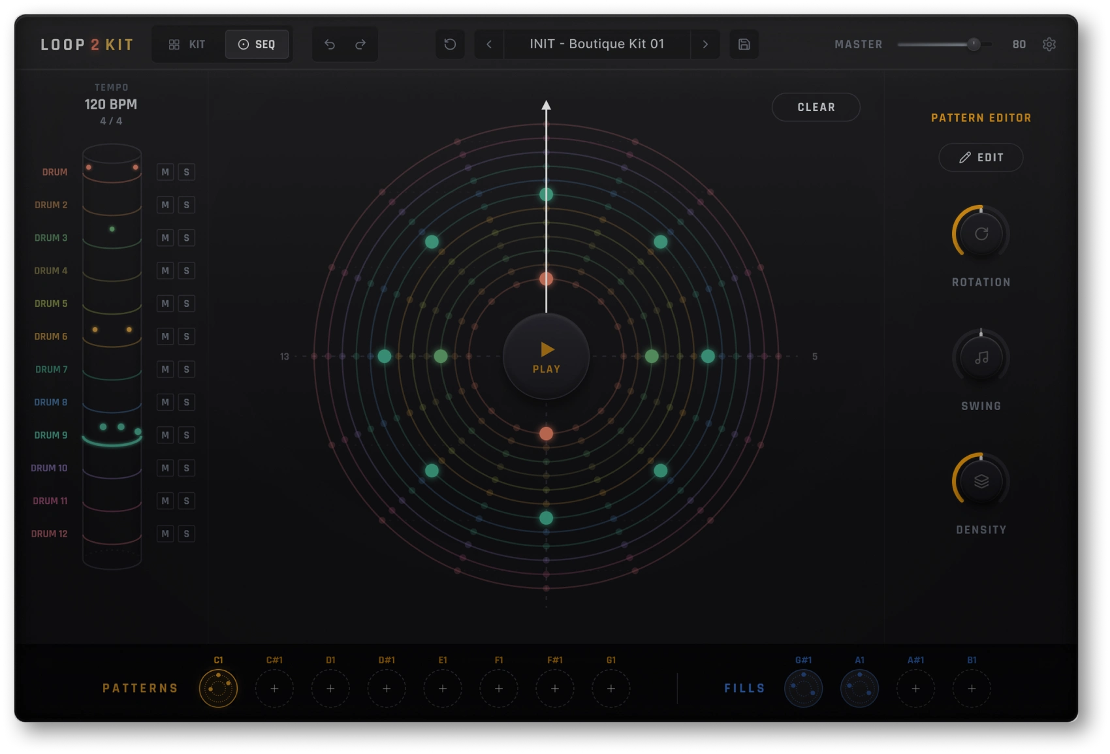1110x754 pixels.
Task: Open the INIT - Boutique Kit 01 preset menu
Action: click(597, 44)
